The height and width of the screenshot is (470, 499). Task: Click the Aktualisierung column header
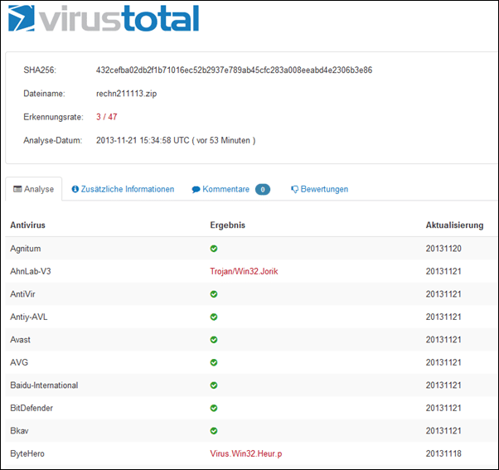tap(454, 225)
